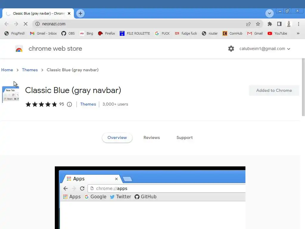
Task: Select the Overview tab
Action: [117, 137]
